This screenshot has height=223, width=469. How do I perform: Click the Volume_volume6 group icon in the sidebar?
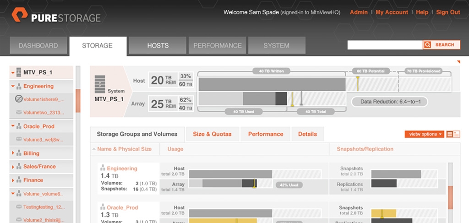tap(19, 194)
